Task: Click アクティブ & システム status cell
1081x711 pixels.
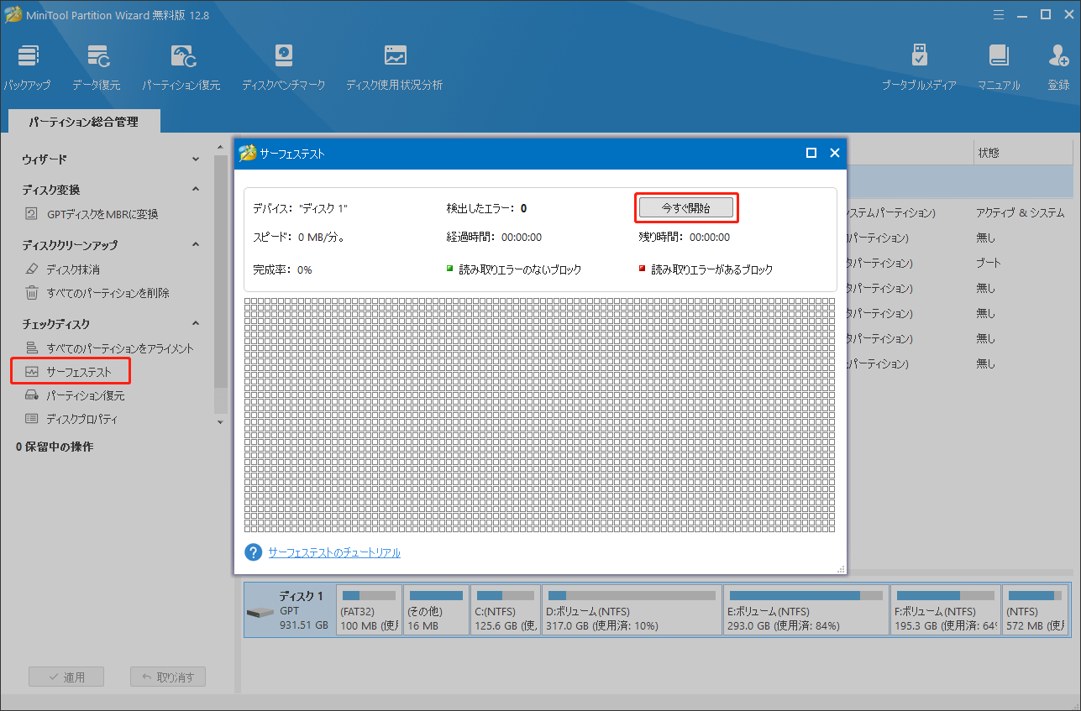Action: [1020, 213]
